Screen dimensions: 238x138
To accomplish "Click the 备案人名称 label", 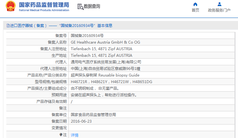I will (57, 42).
